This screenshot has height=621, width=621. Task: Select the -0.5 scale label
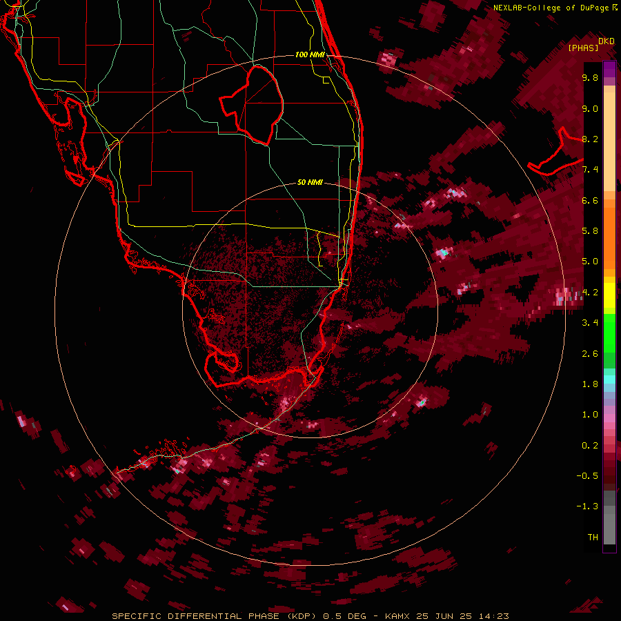[587, 476]
